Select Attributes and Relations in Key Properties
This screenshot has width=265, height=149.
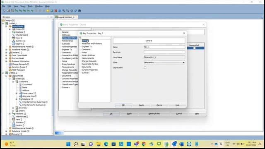point(92,43)
